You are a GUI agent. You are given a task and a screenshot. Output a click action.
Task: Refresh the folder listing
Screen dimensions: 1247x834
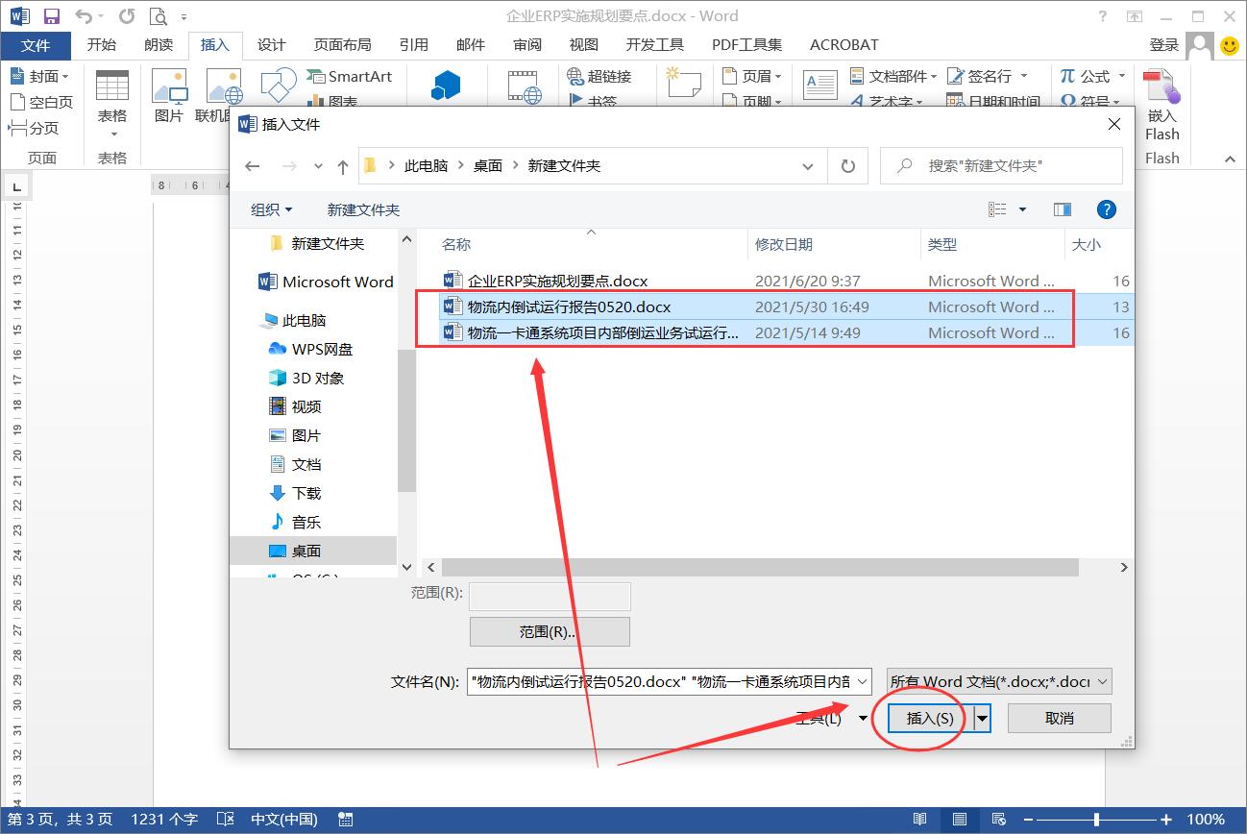[847, 165]
